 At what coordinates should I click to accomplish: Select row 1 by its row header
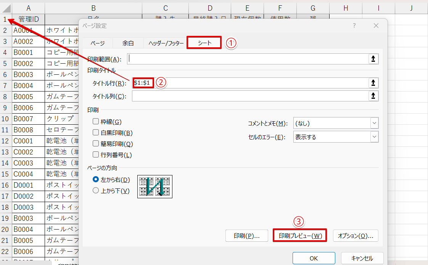(x=5, y=19)
